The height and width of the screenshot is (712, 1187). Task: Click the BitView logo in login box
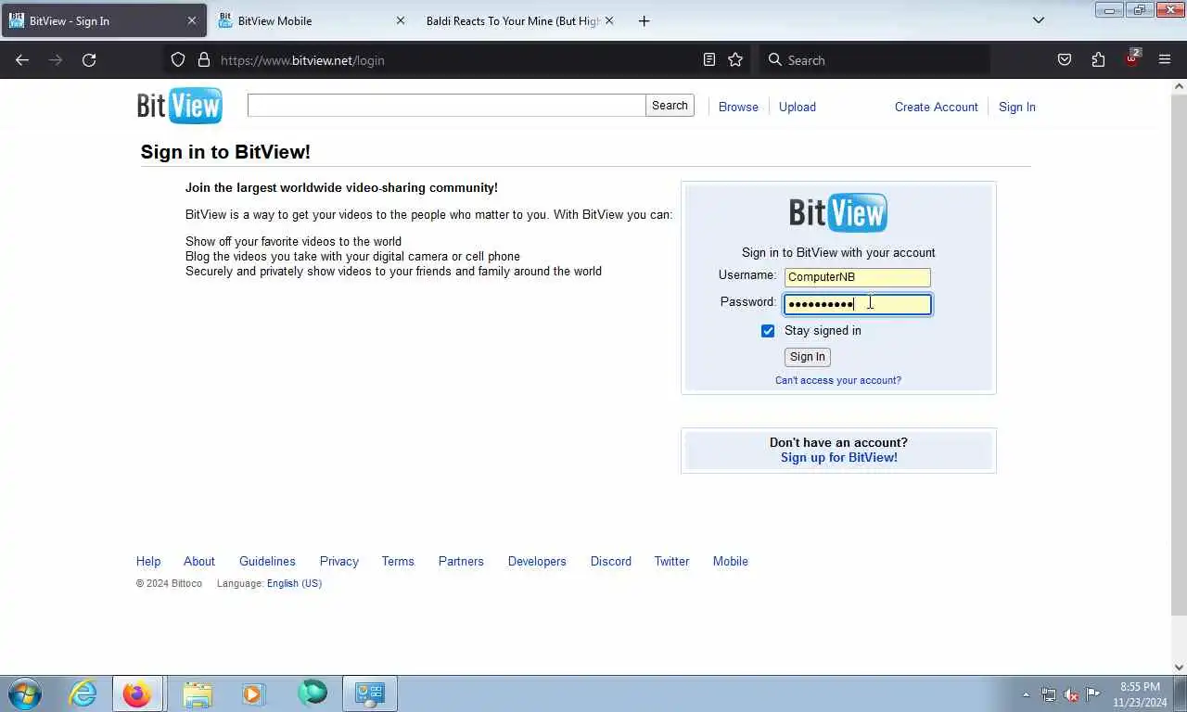coord(838,212)
